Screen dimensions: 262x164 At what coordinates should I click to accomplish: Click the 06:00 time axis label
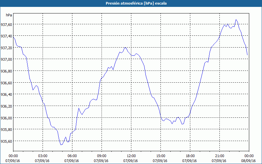pyautogui.click(x=72, y=156)
